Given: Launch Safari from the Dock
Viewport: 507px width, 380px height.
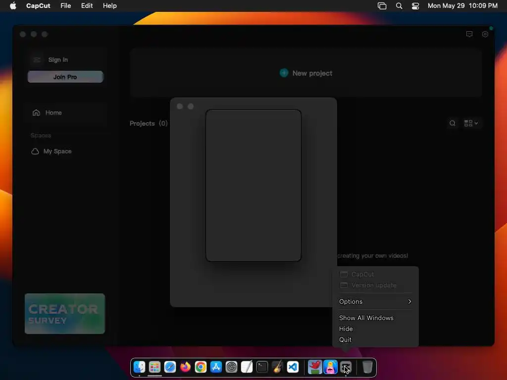Looking at the screenshot, I should [x=170, y=367].
